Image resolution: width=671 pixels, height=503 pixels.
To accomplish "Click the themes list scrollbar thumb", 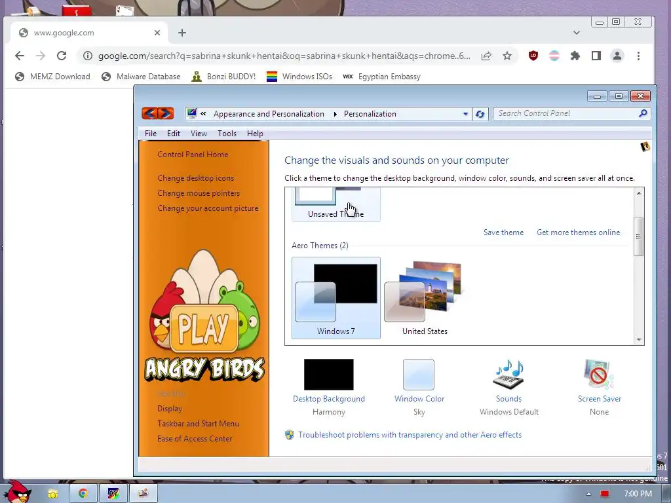I will (x=638, y=236).
